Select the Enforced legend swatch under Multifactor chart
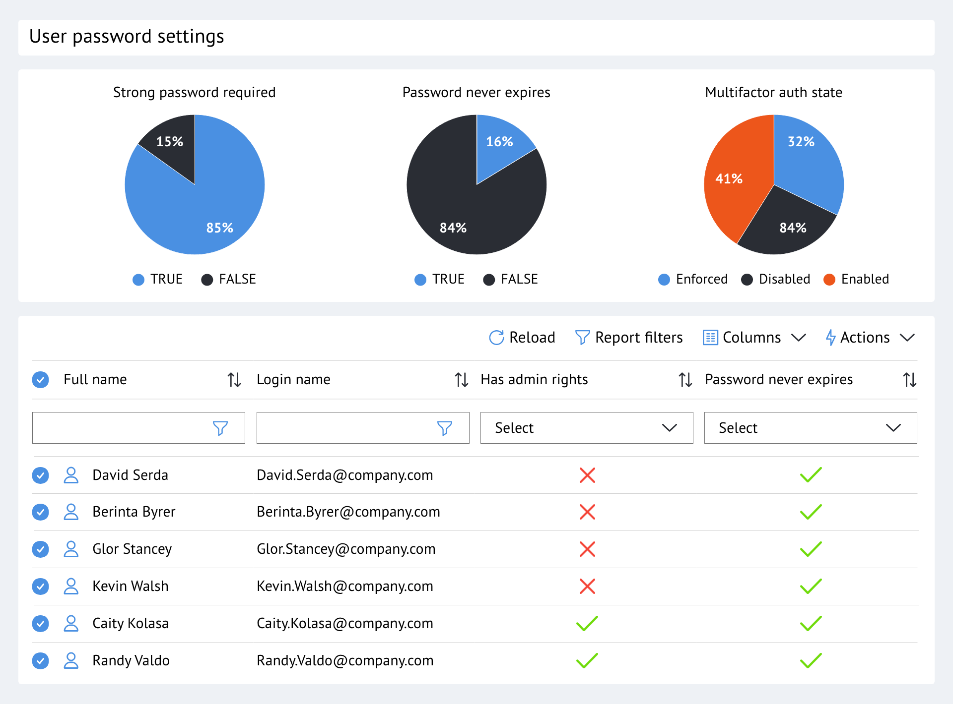The image size is (953, 704). click(664, 279)
